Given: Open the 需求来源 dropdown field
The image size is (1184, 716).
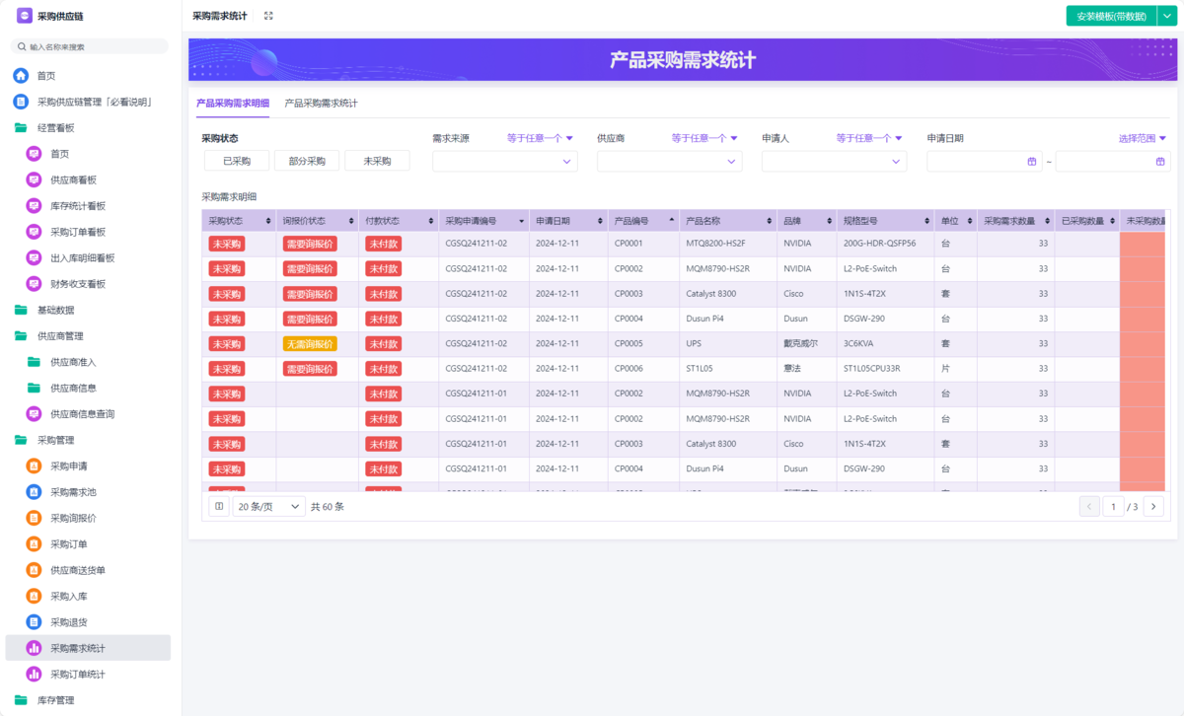Looking at the screenshot, I should [504, 162].
